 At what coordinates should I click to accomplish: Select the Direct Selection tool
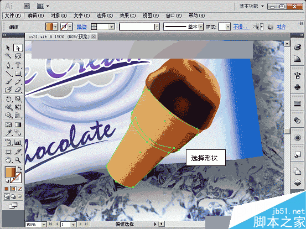18,48
